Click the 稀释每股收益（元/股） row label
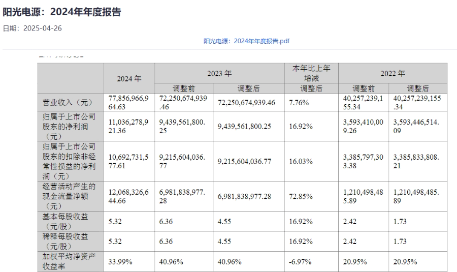 click(x=65, y=240)
